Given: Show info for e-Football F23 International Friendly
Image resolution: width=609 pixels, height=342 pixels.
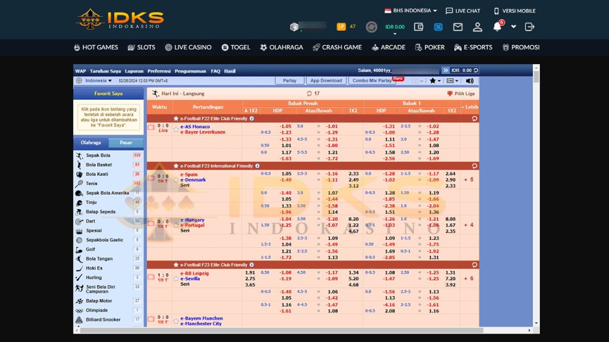Looking at the screenshot, I should [257, 166].
